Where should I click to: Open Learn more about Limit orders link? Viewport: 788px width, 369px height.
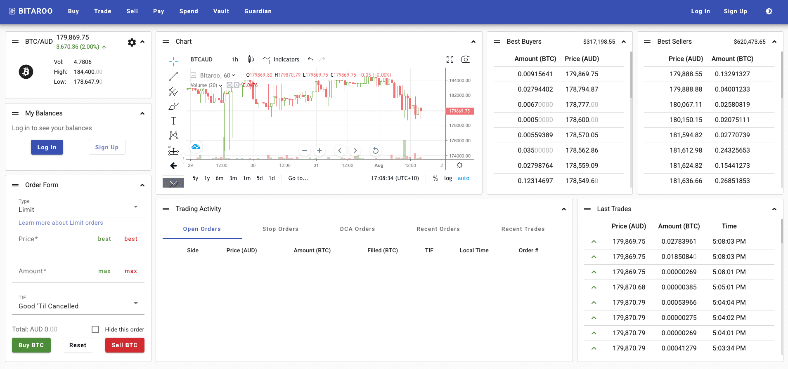coord(61,223)
